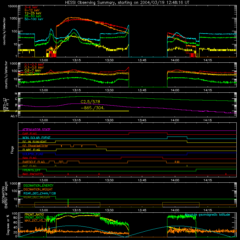
Task: Click the 'SAA_FLAG' label
Action: (x=29, y=158)
